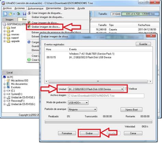Open the Modo de grabación dropdown
Viewport: 162px width, 143px height.
pos(78,103)
